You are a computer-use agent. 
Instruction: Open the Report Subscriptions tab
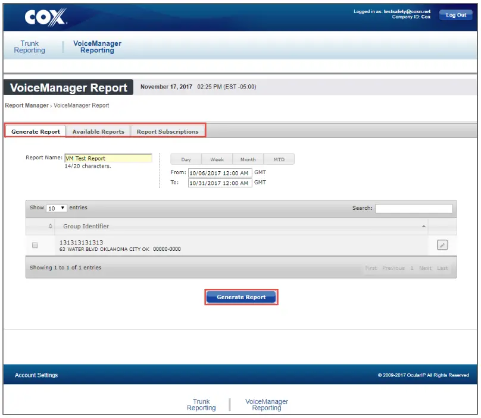tap(168, 131)
